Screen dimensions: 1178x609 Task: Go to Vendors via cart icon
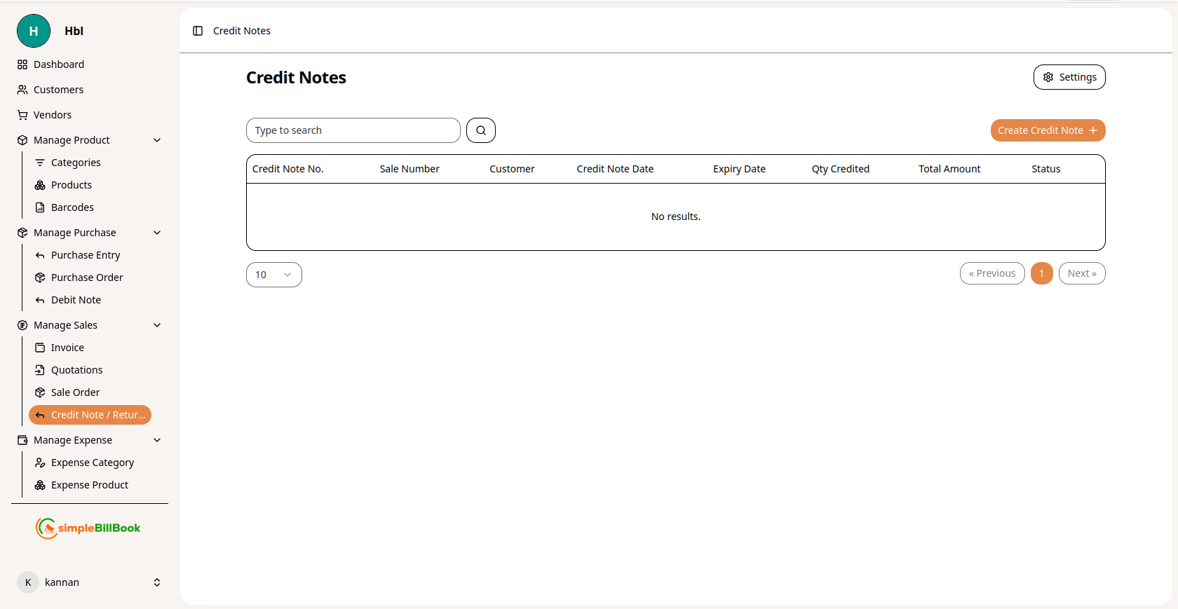click(23, 115)
